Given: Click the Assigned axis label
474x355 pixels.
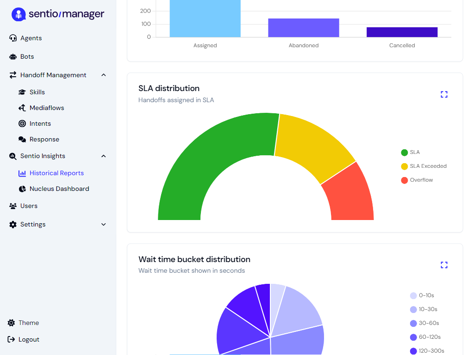Looking at the screenshot, I should (x=205, y=46).
